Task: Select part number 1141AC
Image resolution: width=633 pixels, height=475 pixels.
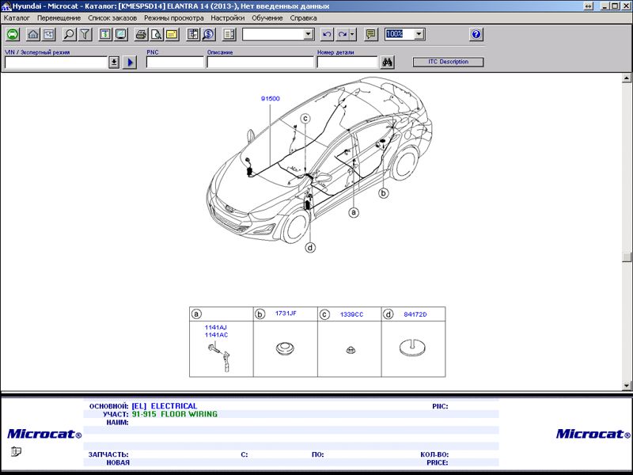Action: (216, 335)
